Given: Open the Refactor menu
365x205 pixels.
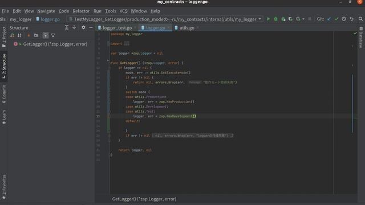Looking at the screenshot, I should 81,11.
